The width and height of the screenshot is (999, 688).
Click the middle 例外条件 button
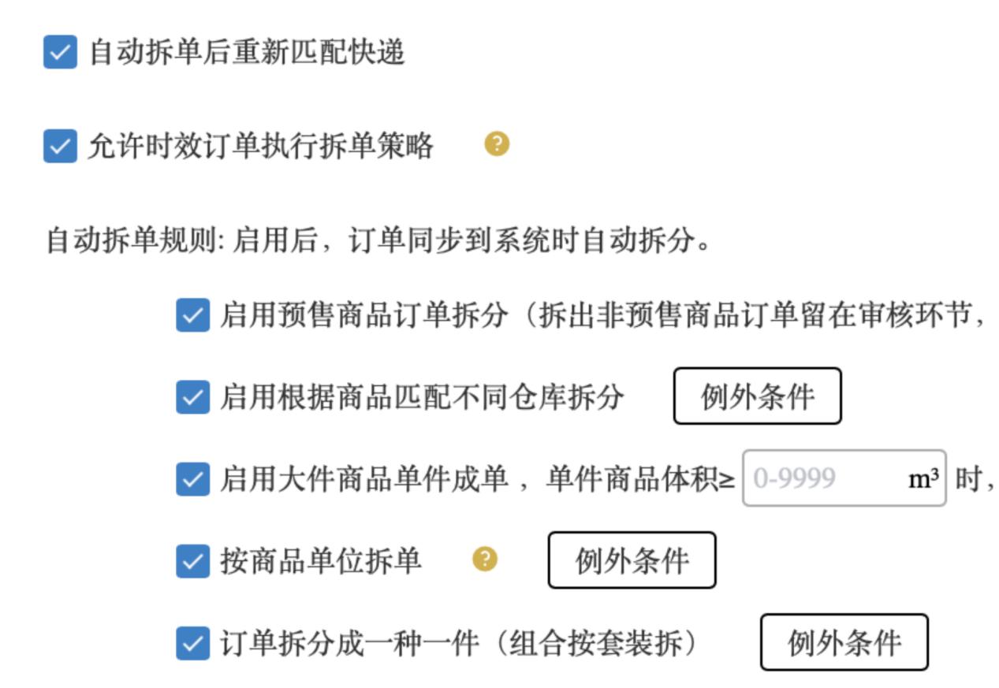click(x=632, y=560)
